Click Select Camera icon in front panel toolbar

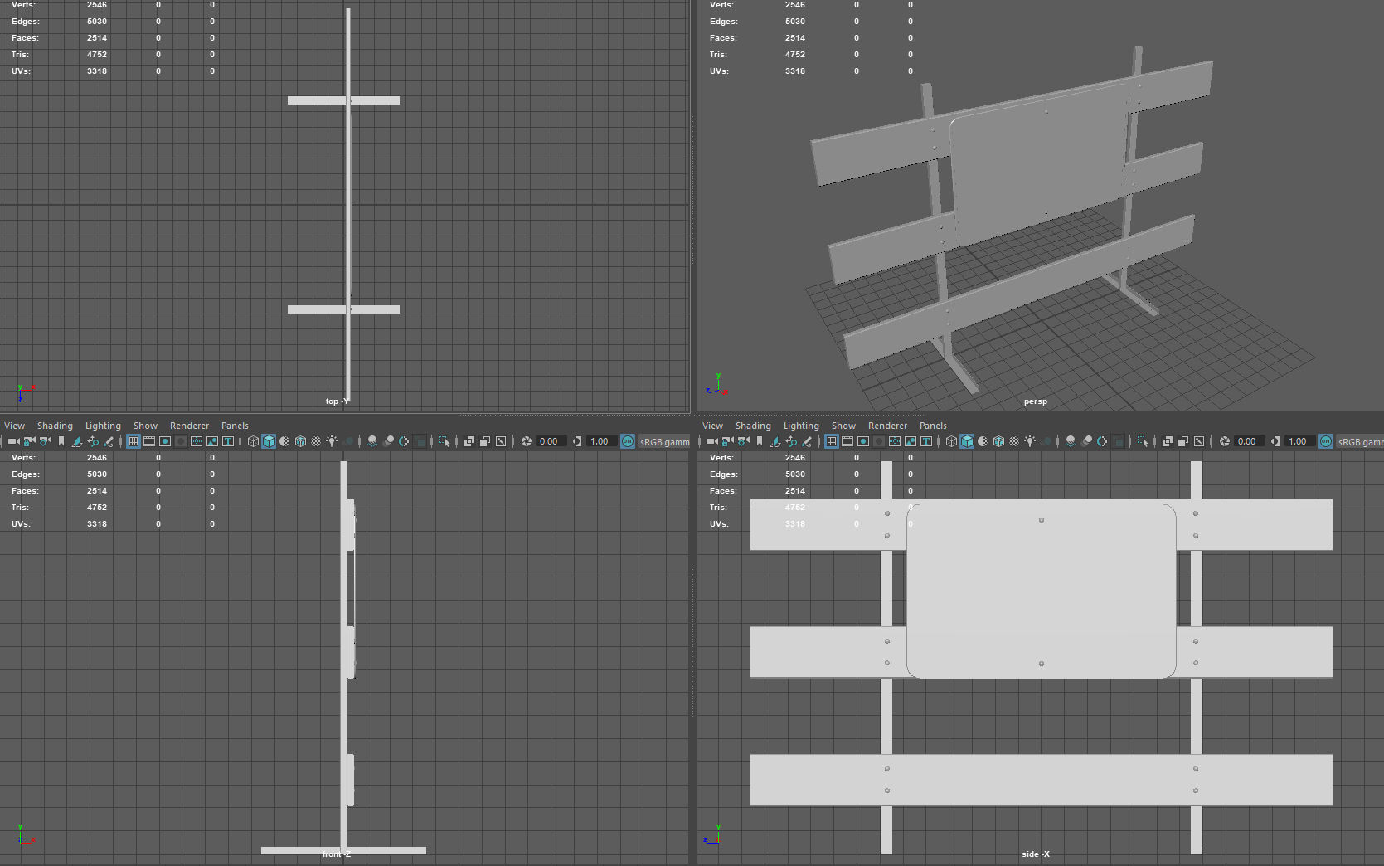point(14,441)
